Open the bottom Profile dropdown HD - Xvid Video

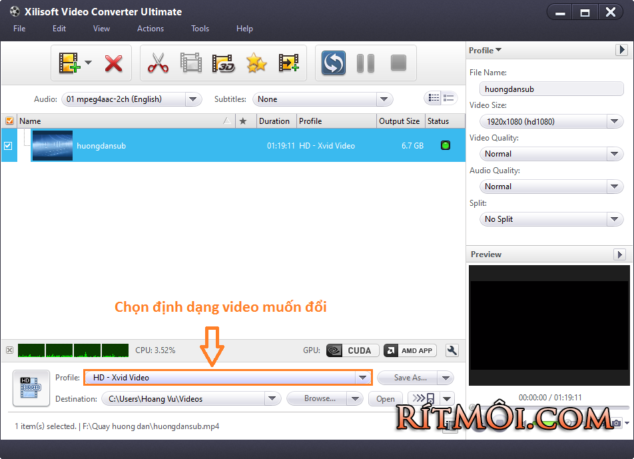click(x=228, y=377)
